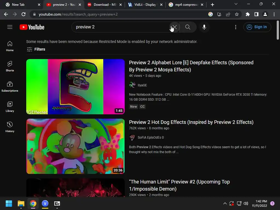
Task: Click the site lock icon in address bar
Action: coord(34,14)
